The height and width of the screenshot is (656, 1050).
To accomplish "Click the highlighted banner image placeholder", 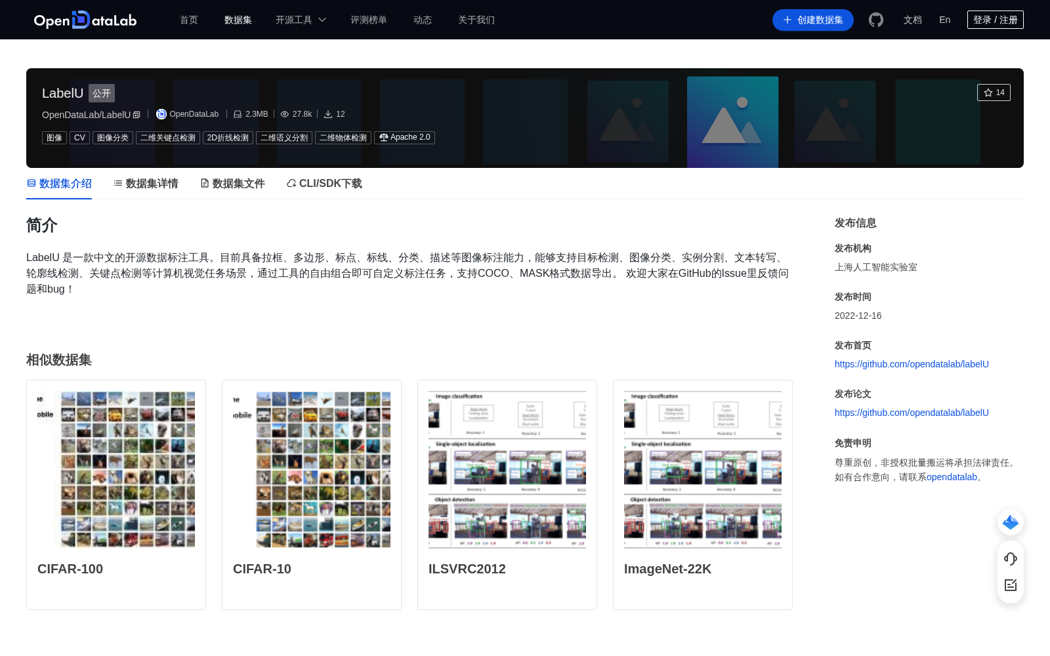I will [732, 122].
